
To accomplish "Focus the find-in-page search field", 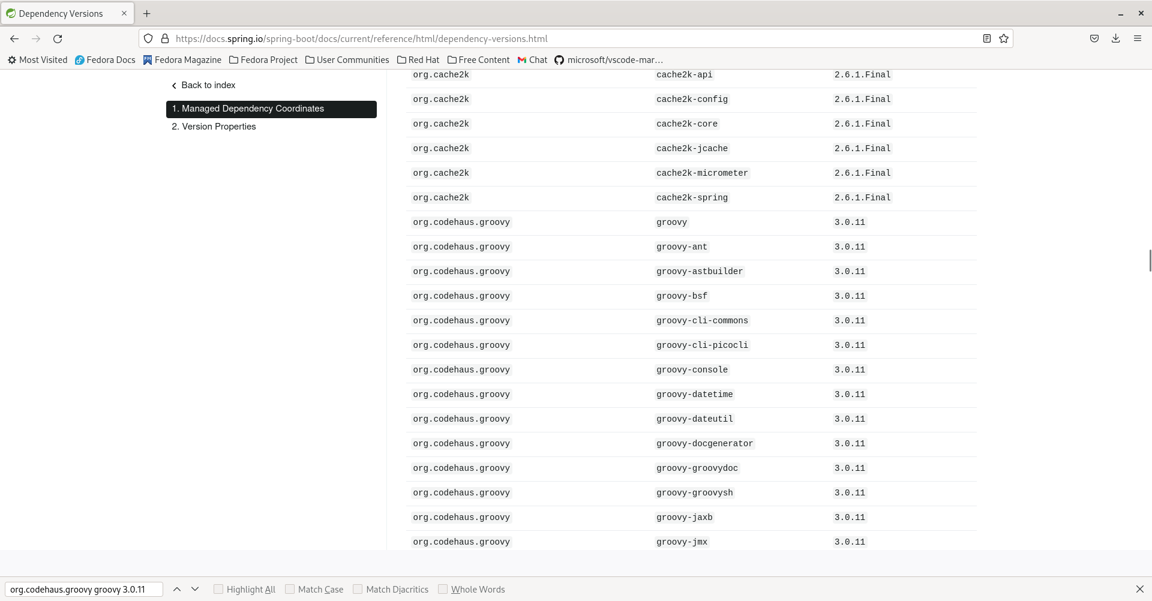I will point(84,589).
